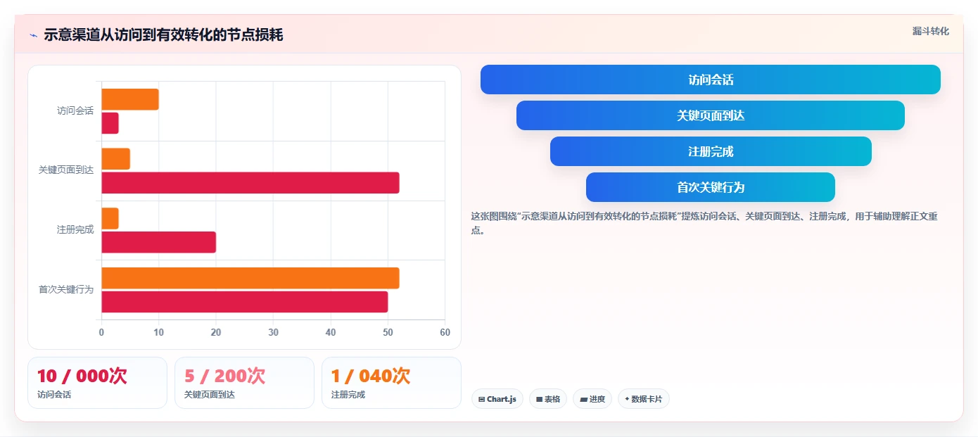Click the y-axis label 关键页面到达 in chart

coord(66,170)
